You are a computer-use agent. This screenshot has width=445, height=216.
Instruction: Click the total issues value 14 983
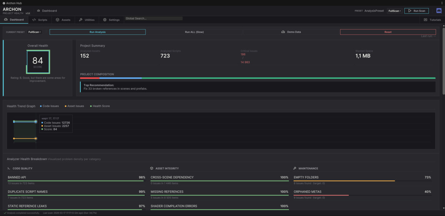(245, 62)
